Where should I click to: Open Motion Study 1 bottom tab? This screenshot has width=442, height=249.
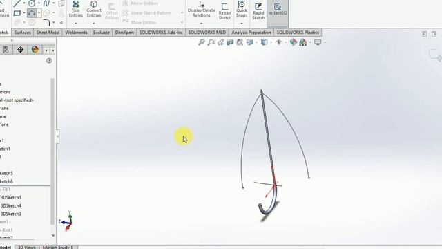58,247
